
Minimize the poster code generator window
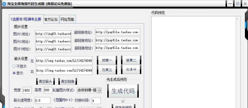point(230,4)
